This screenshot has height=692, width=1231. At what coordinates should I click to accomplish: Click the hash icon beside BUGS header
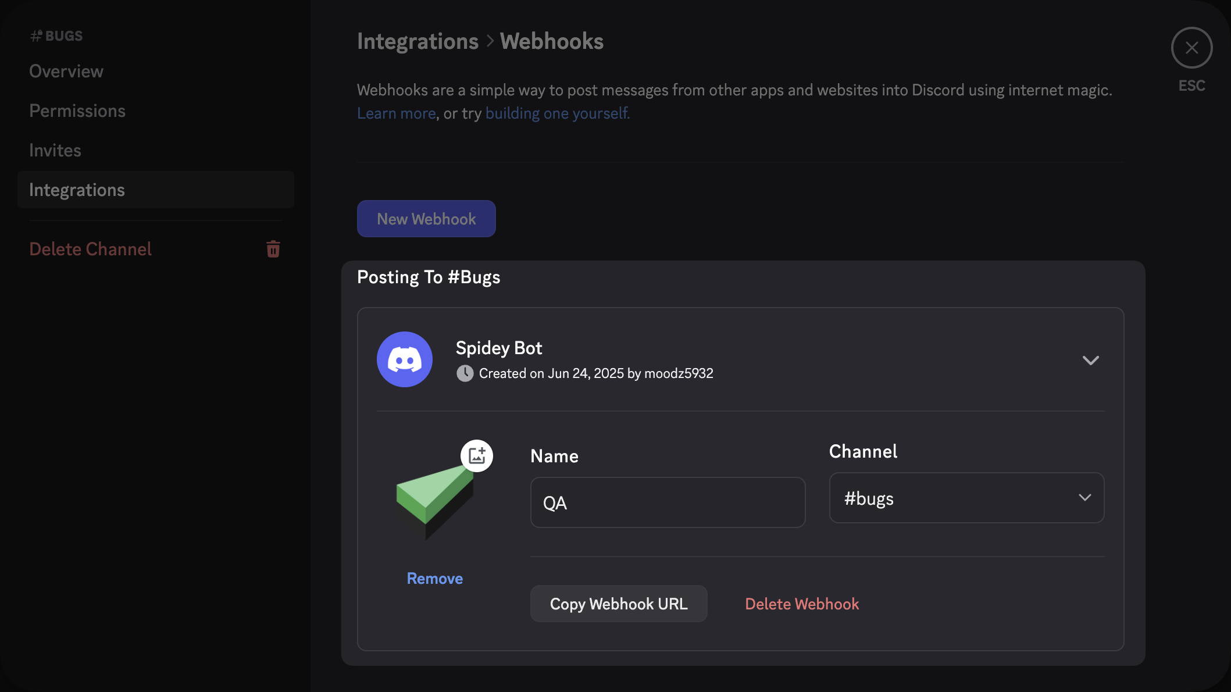coord(37,35)
